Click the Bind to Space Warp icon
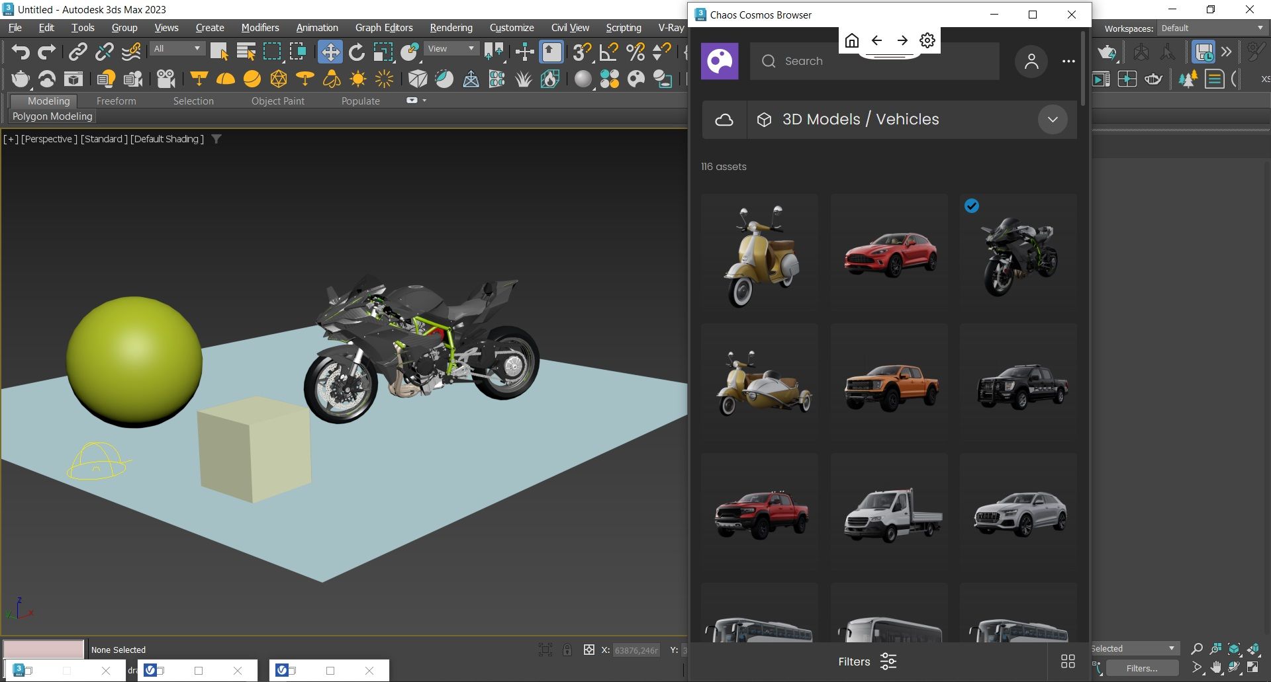The width and height of the screenshot is (1271, 682). click(x=131, y=52)
